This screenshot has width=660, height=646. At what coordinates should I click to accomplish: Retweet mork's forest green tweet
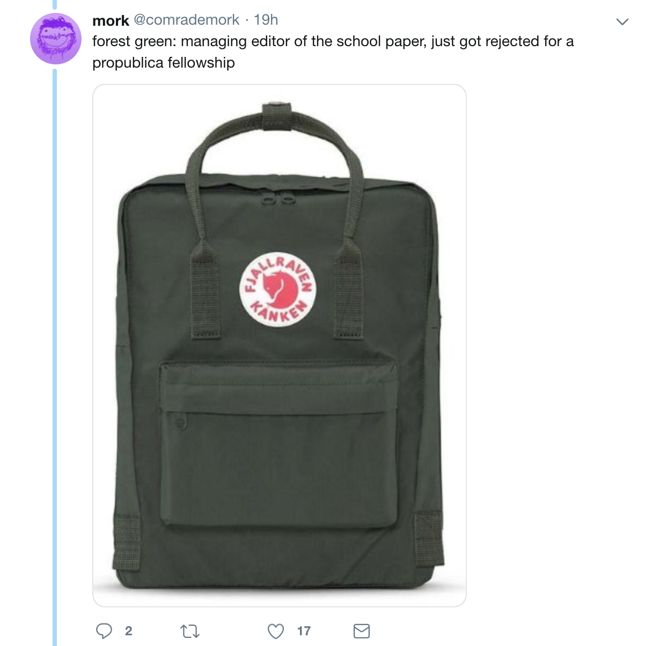(x=190, y=631)
